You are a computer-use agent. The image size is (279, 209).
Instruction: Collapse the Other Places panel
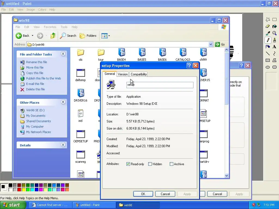pos(63,102)
